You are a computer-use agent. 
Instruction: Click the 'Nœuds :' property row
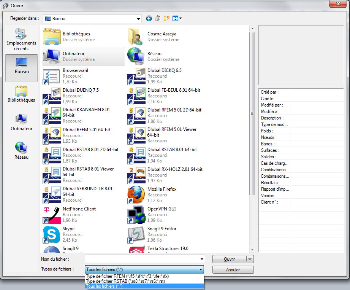301,137
